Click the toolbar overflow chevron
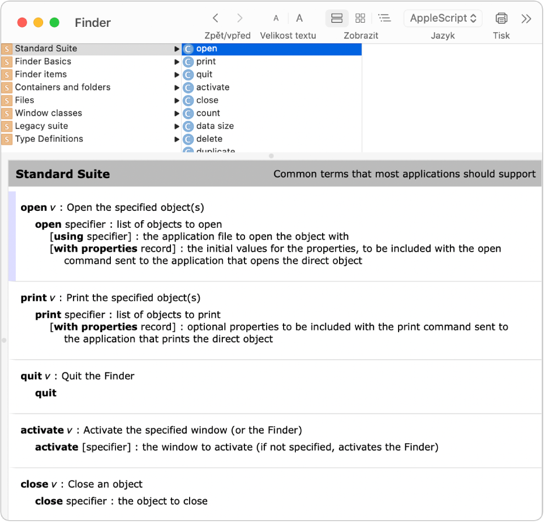545x522 pixels. coord(526,18)
